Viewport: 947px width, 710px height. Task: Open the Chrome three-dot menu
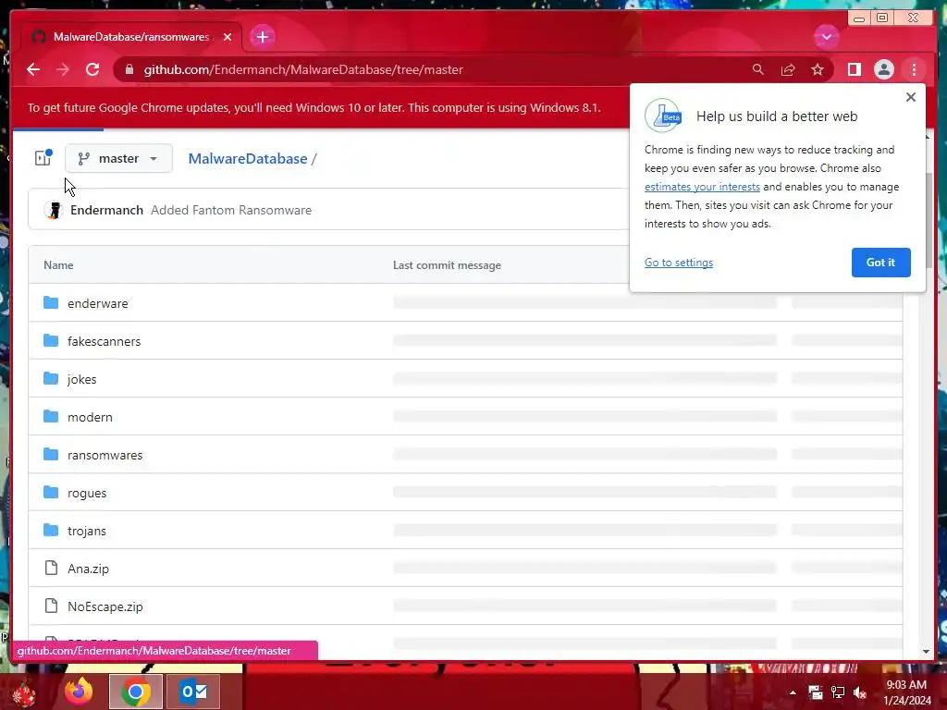coord(914,69)
